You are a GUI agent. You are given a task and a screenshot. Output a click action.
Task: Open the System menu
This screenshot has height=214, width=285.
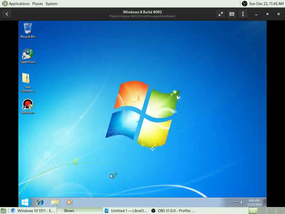click(51, 4)
